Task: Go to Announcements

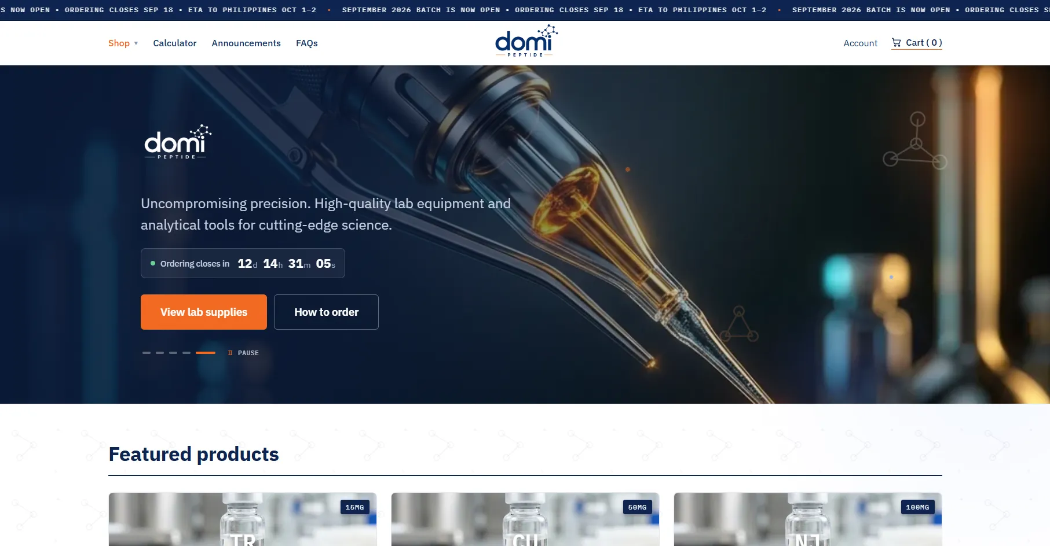Action: (x=246, y=43)
